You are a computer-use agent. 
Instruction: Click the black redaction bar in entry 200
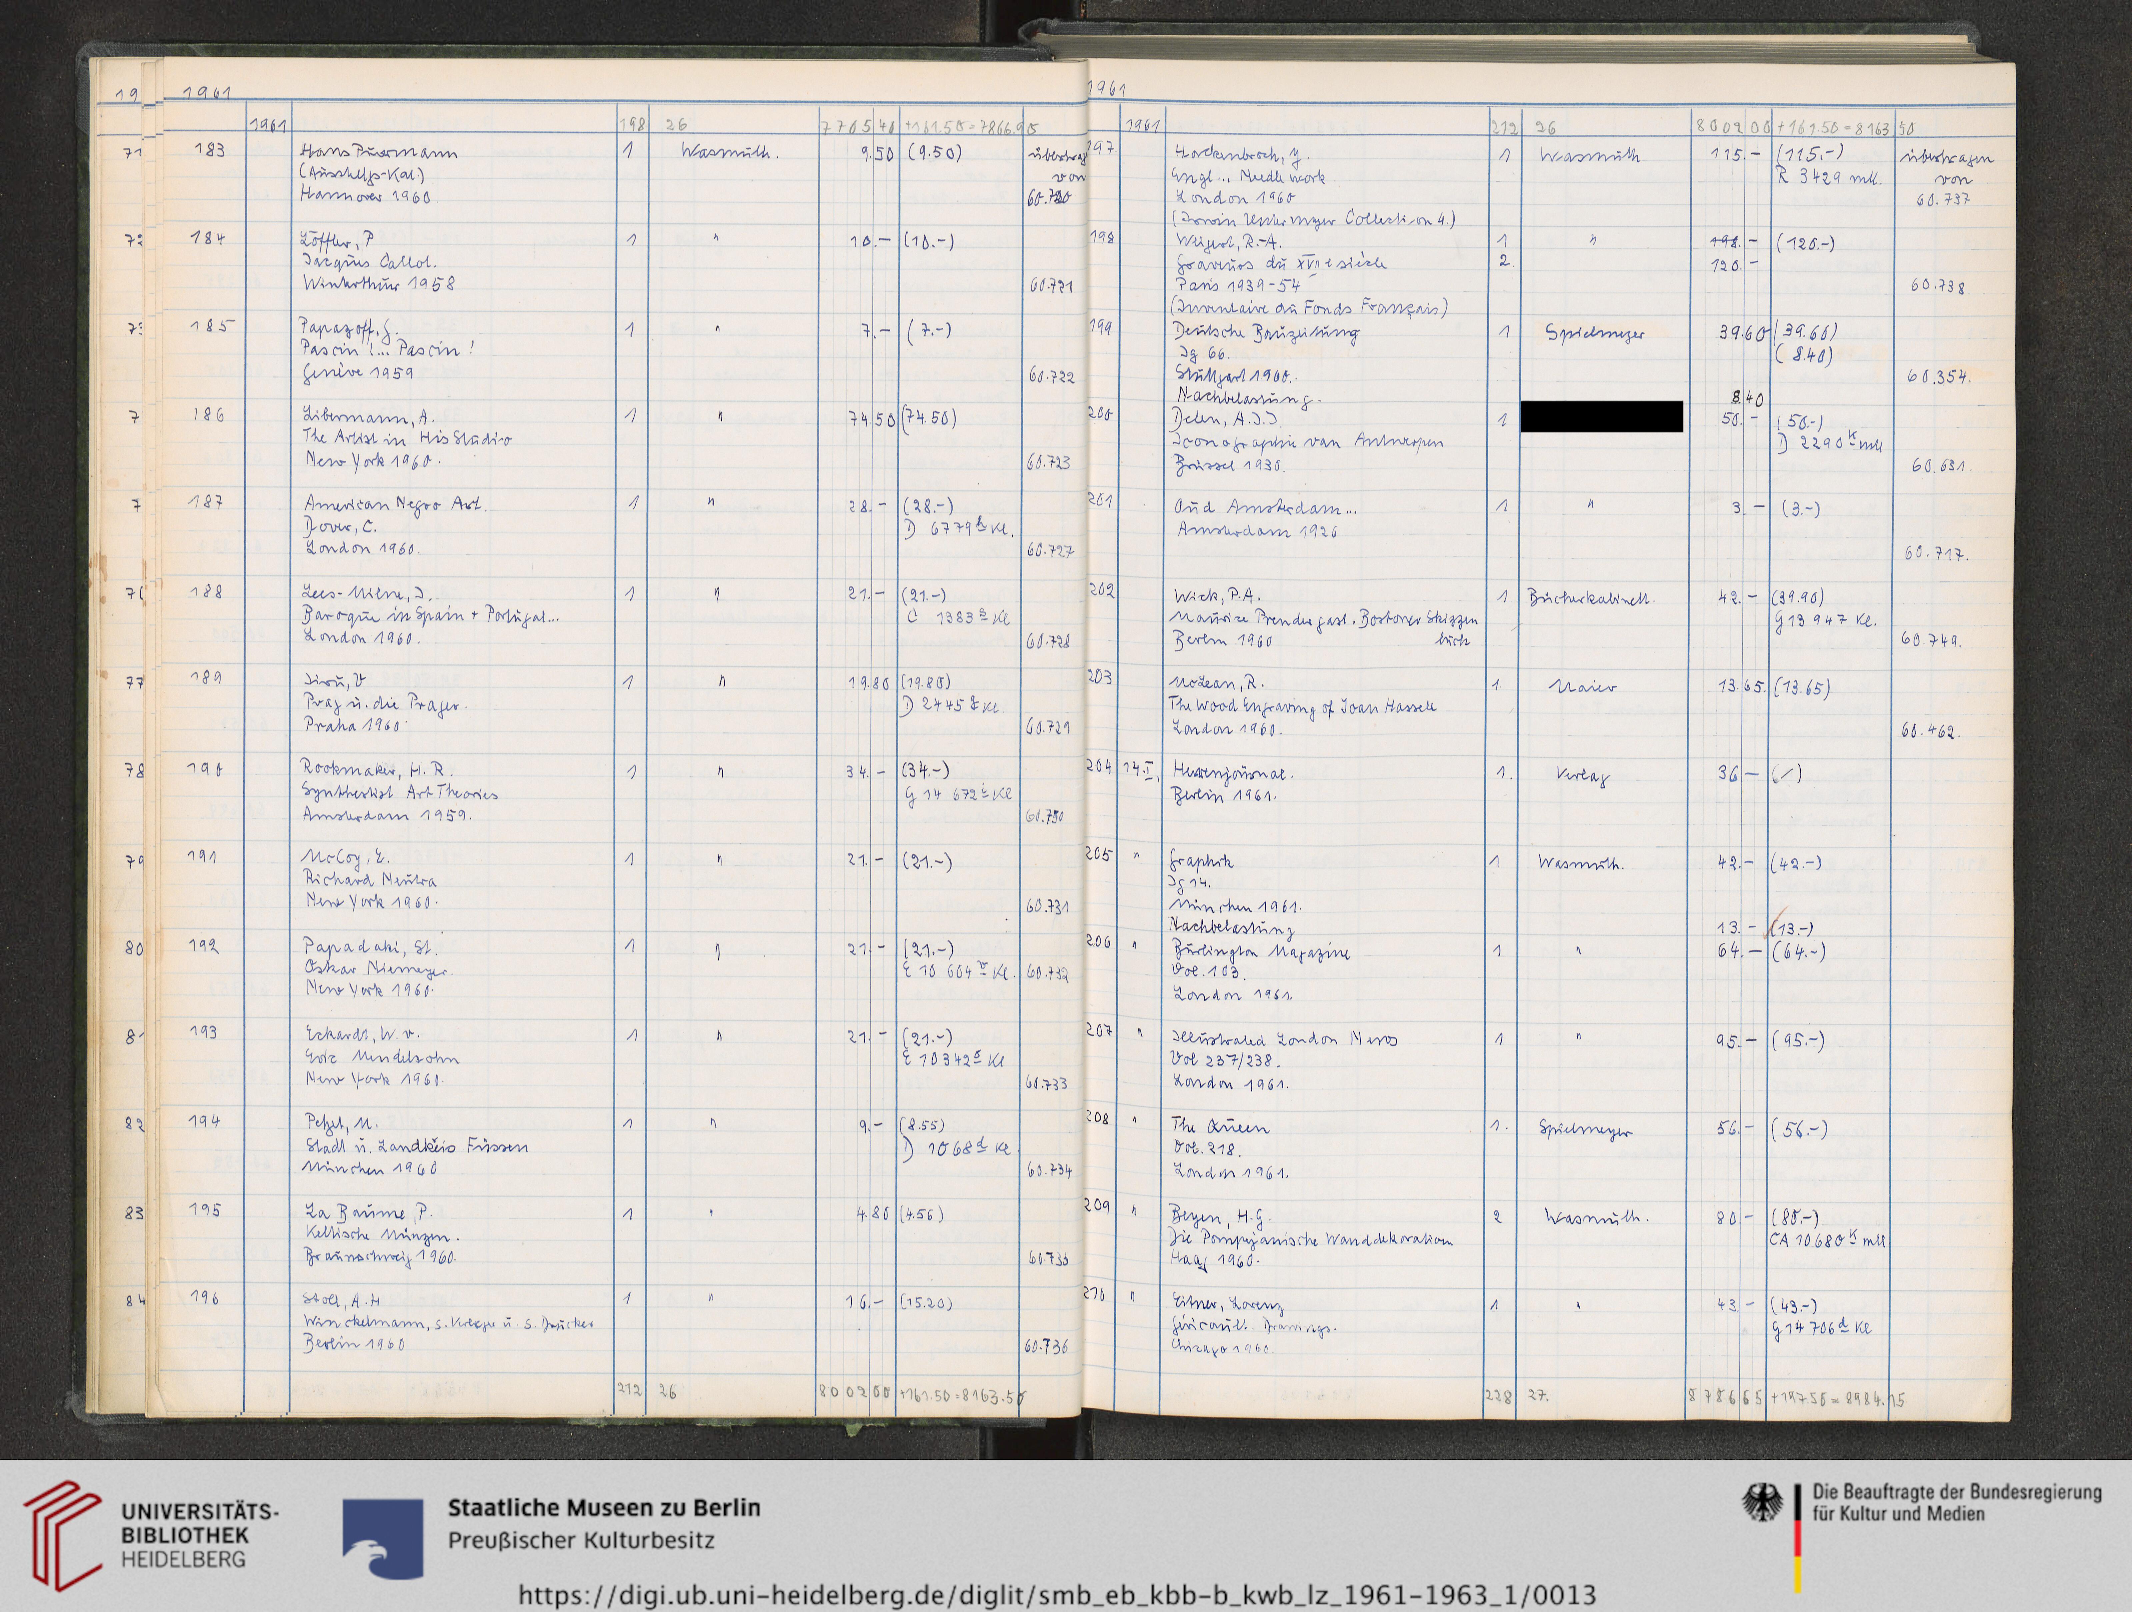[x=1602, y=416]
